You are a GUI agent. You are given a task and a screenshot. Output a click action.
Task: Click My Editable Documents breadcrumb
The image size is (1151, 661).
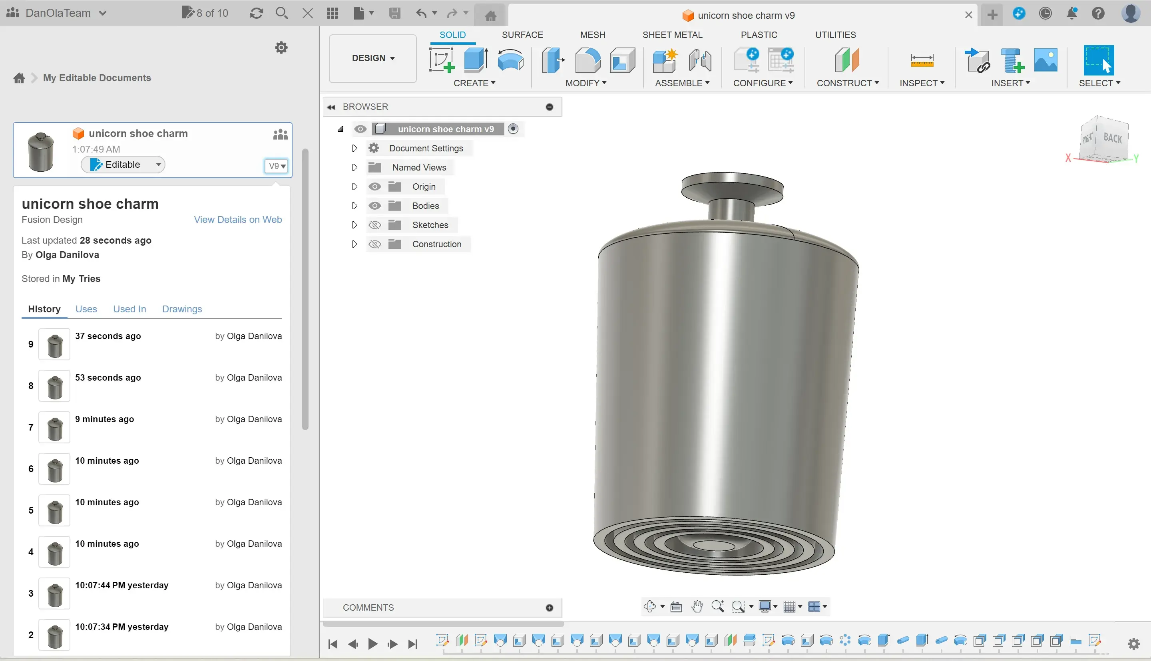tap(97, 78)
